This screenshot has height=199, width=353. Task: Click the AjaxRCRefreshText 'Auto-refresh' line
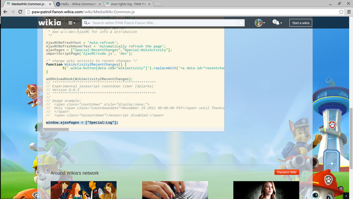82,43
